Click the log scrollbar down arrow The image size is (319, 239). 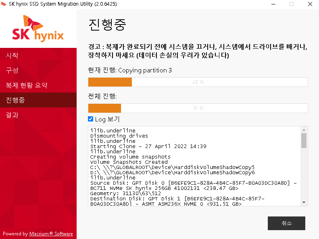coord(304,202)
